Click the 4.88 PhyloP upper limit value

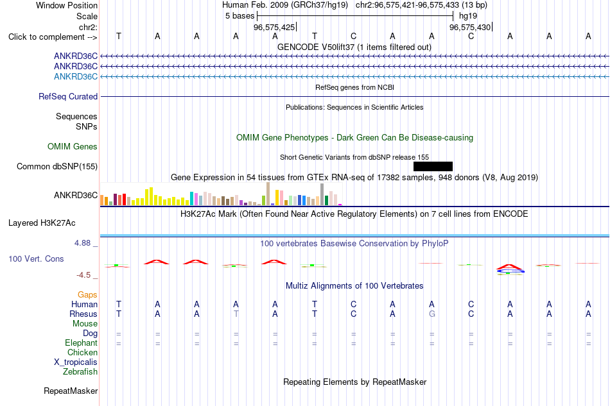82,243
